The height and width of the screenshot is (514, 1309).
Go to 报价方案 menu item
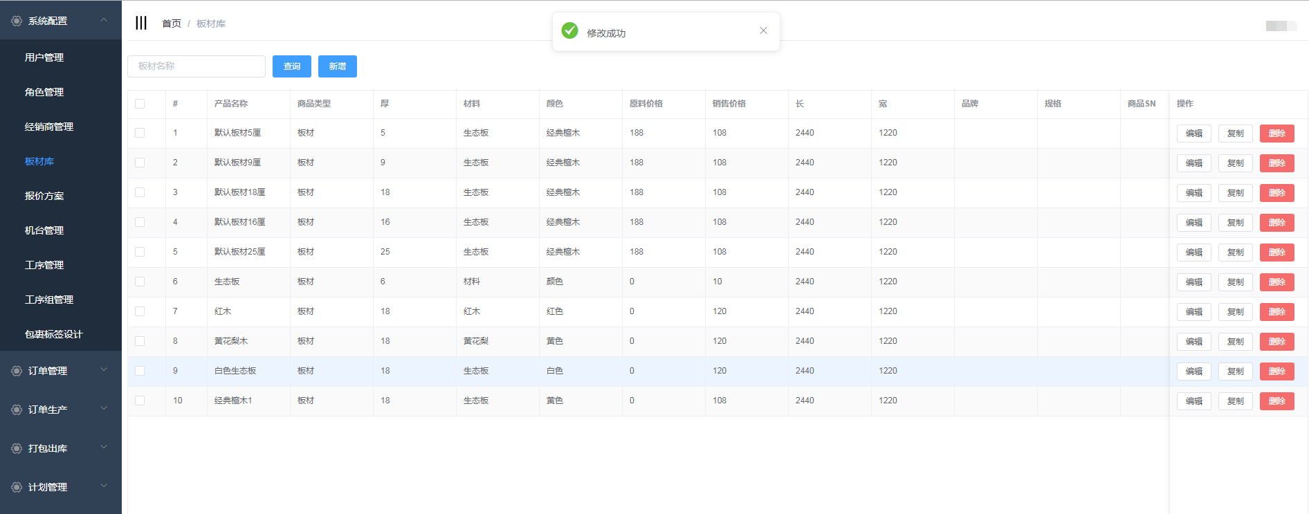44,196
